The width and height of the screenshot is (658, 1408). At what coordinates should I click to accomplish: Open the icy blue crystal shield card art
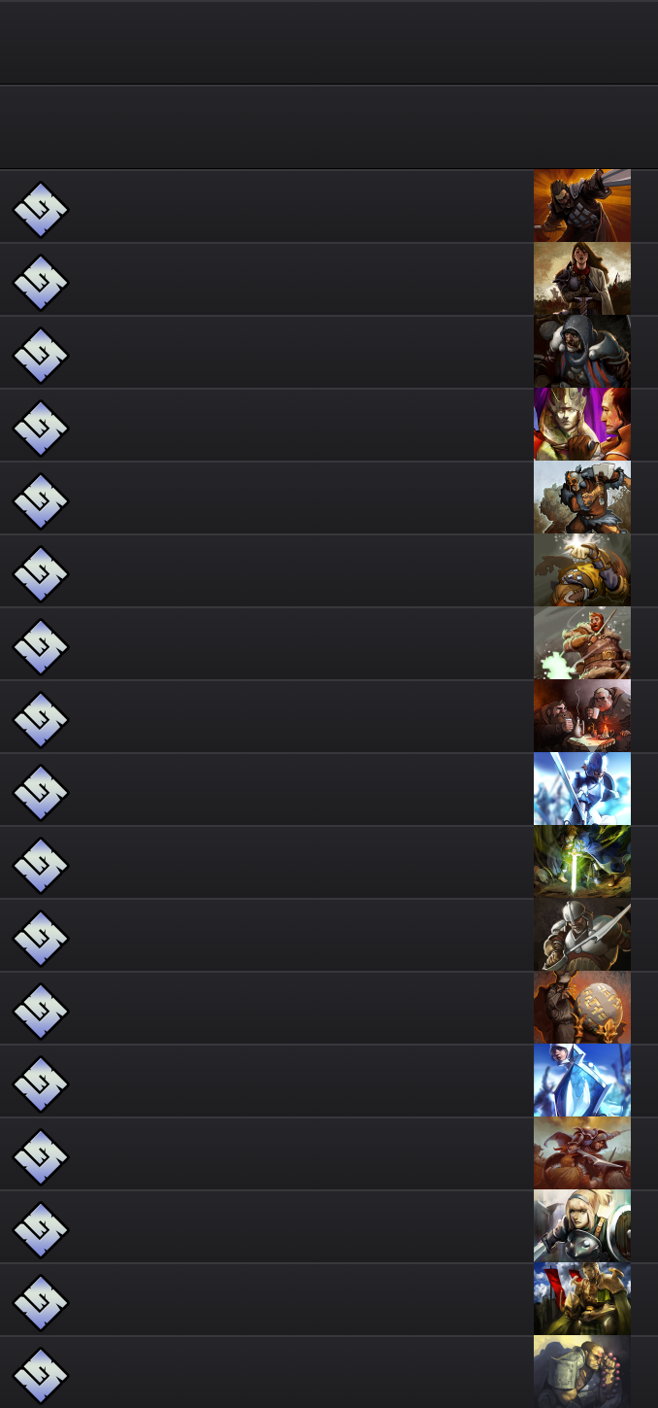[582, 1081]
